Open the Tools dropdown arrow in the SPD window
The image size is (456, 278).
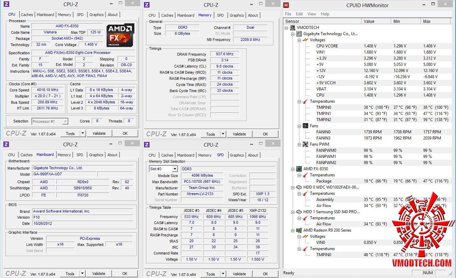tap(223, 274)
